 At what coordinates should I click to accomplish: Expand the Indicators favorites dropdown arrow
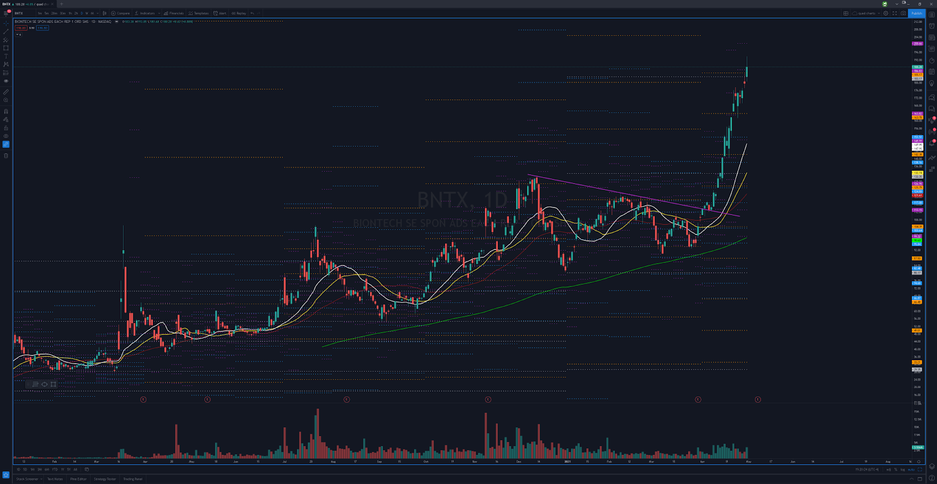(159, 13)
